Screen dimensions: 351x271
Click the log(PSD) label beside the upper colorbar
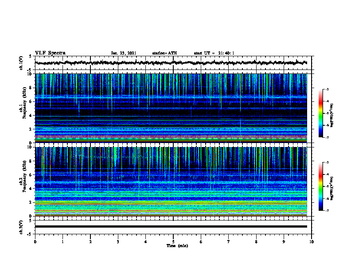point(332,116)
